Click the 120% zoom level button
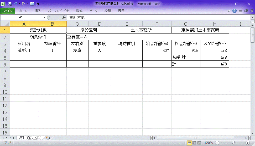This screenshot has width=255, height=146. click(208, 143)
